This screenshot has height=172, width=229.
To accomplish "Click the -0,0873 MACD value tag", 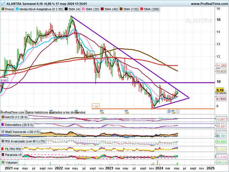I will [222, 119].
